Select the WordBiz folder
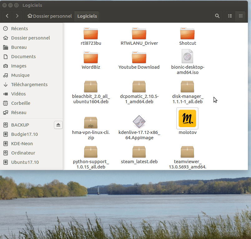This screenshot has height=239, width=251. pos(91,60)
